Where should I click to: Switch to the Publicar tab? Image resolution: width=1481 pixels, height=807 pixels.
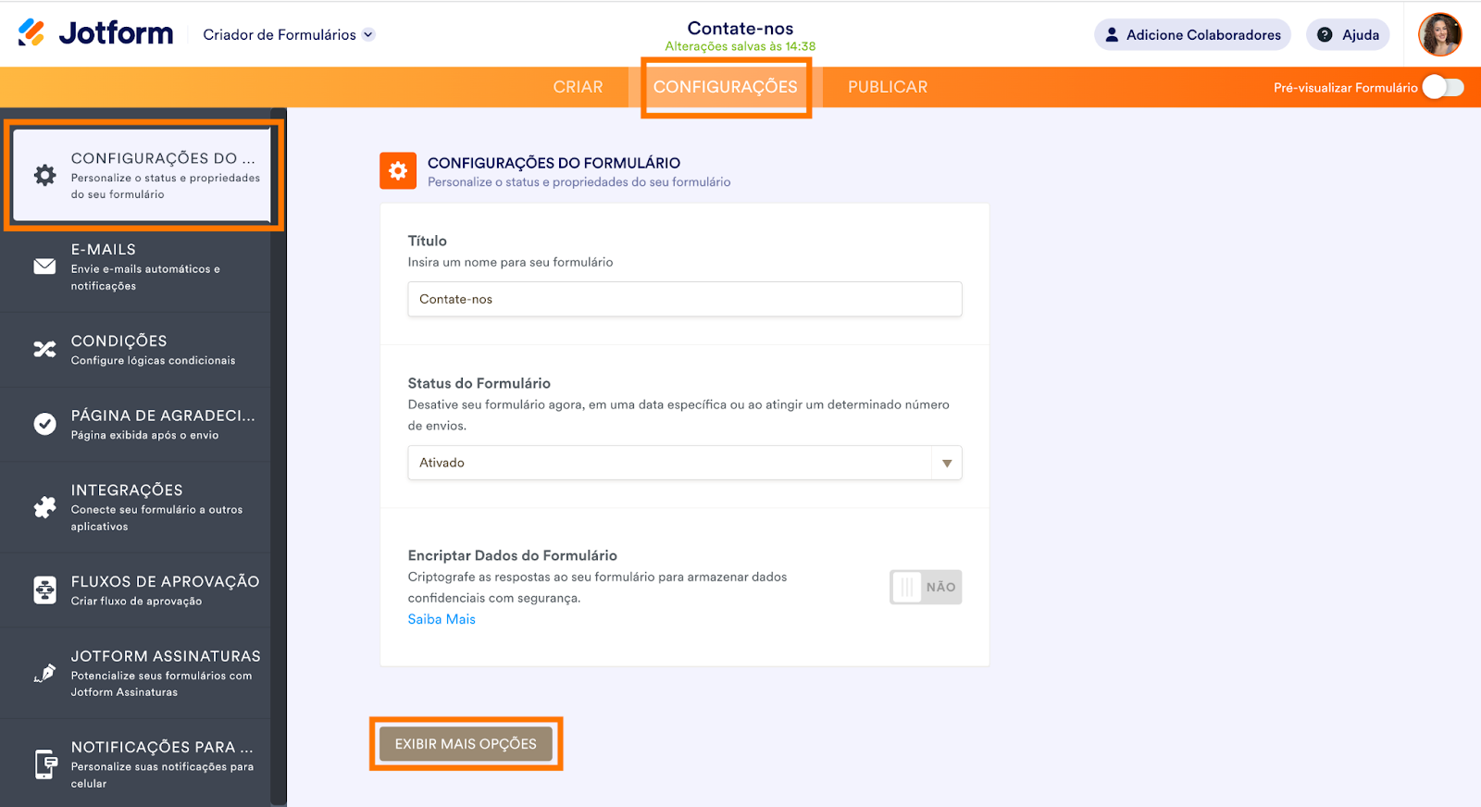pyautogui.click(x=887, y=86)
